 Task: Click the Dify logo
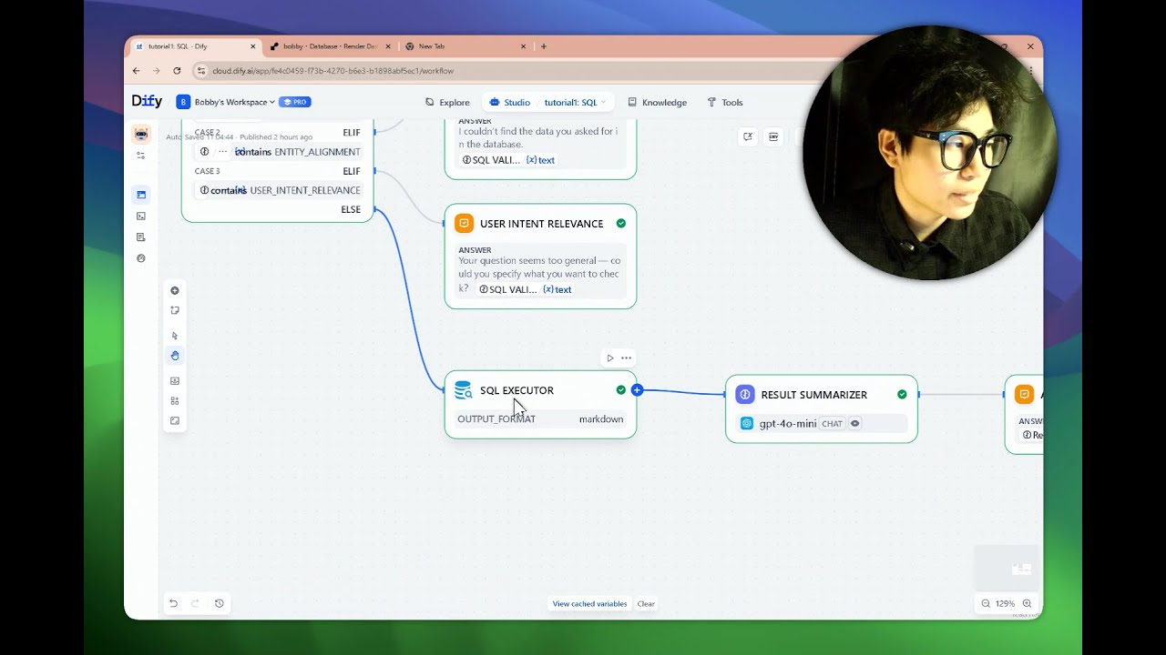coord(147,101)
